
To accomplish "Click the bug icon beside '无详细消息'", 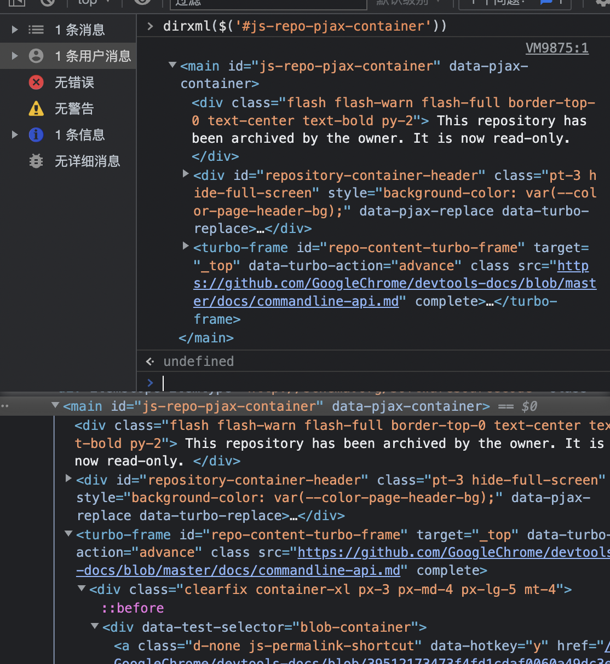I will [36, 161].
